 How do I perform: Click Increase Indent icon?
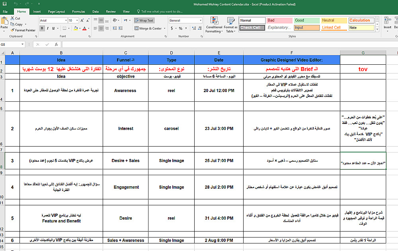pos(120,28)
